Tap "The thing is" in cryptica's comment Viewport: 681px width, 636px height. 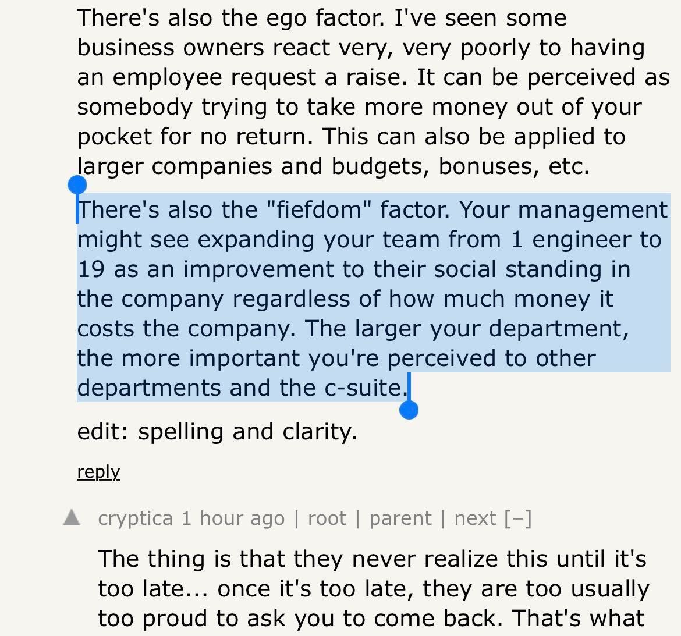pyautogui.click(x=164, y=559)
